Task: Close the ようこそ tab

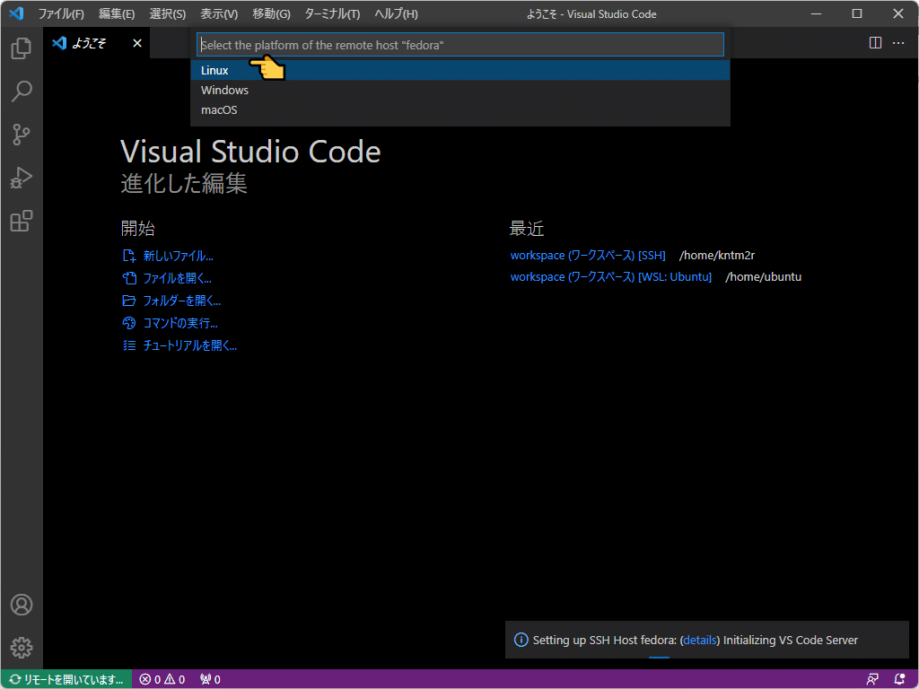Action: point(137,43)
